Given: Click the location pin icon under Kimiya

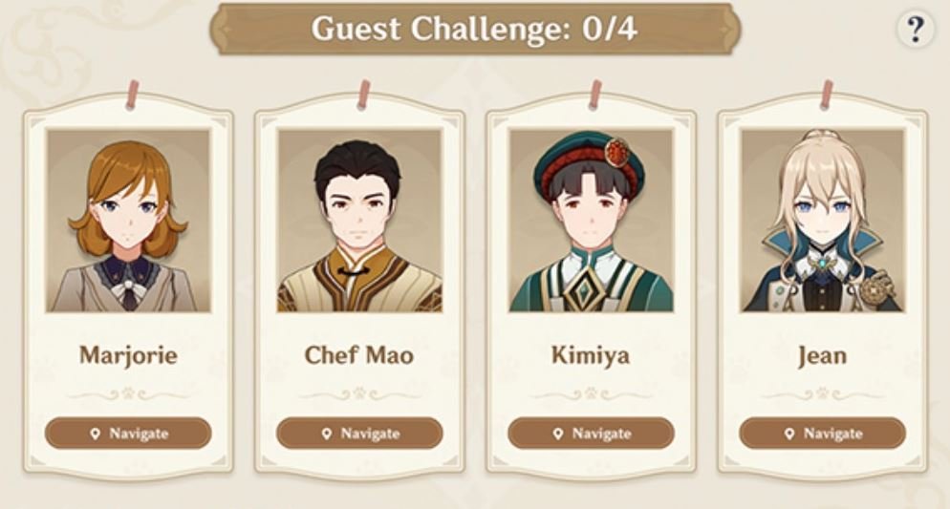Looking at the screenshot, I should (x=558, y=434).
